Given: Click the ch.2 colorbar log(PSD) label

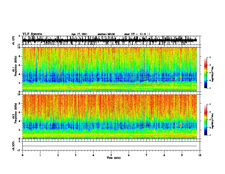Looking at the screenshot, I should (213, 121).
